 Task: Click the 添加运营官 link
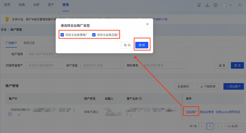207,112
